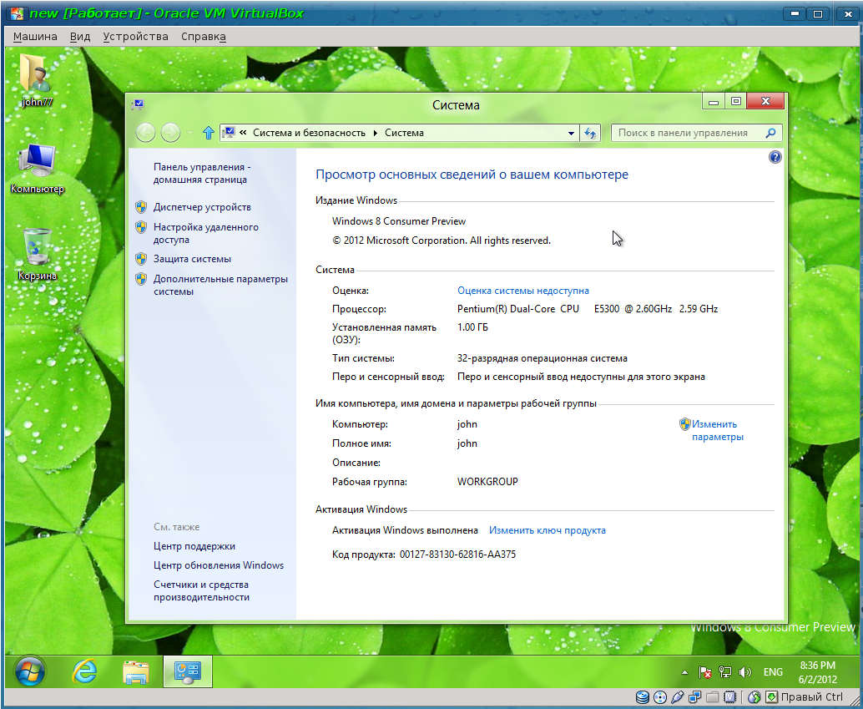Image resolution: width=863 pixels, height=709 pixels.
Task: Open the Вид menu
Action: click(80, 37)
